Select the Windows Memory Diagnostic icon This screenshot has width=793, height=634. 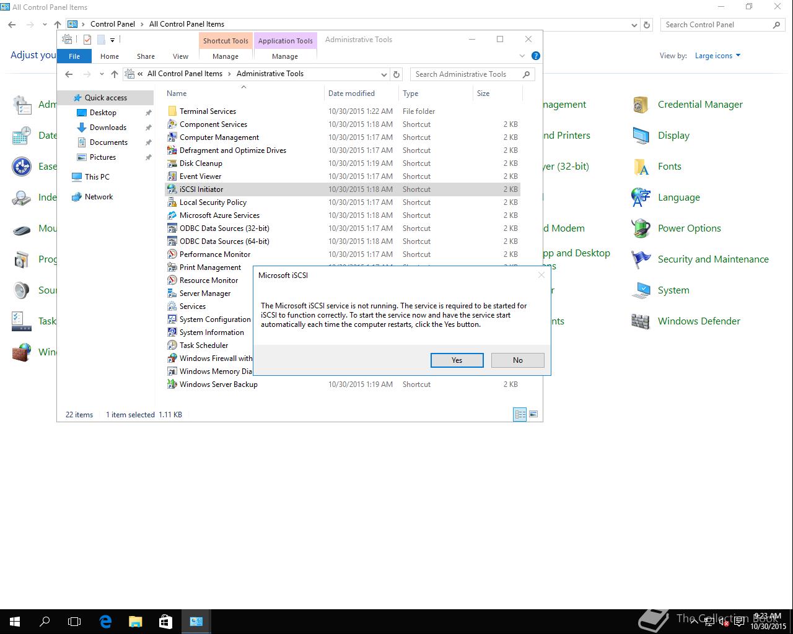[172, 371]
